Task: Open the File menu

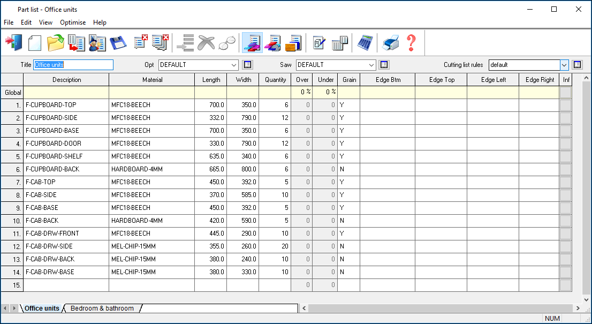Action: [x=9, y=22]
